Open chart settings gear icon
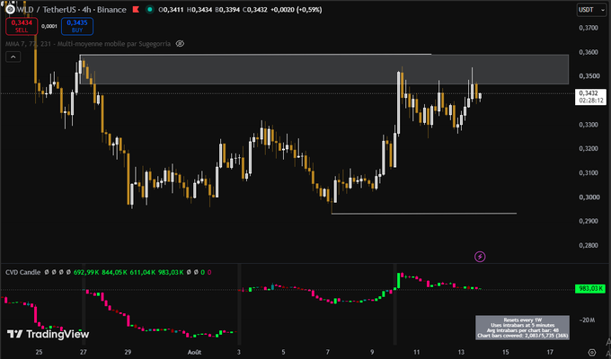Viewport: 611px width, 359px height. pyautogui.click(x=591, y=353)
